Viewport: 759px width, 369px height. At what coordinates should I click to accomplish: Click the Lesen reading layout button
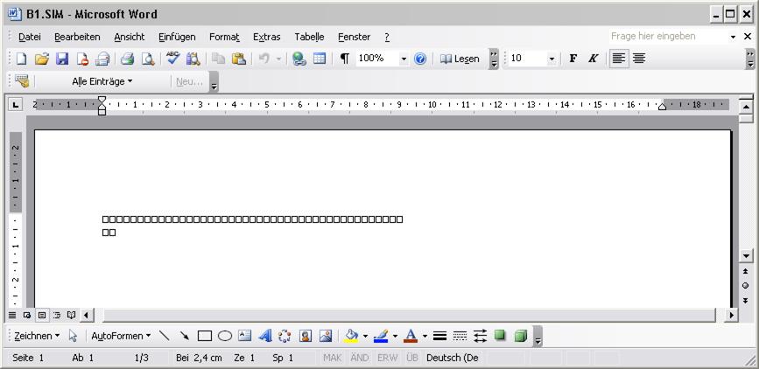pos(460,59)
